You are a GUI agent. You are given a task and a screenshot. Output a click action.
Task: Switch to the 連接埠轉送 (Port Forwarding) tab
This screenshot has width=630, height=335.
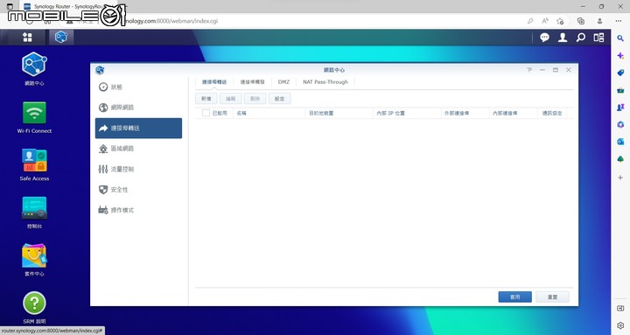point(214,82)
